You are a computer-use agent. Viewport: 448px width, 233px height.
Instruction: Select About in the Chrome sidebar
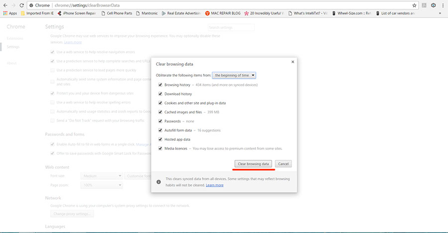click(x=12, y=63)
